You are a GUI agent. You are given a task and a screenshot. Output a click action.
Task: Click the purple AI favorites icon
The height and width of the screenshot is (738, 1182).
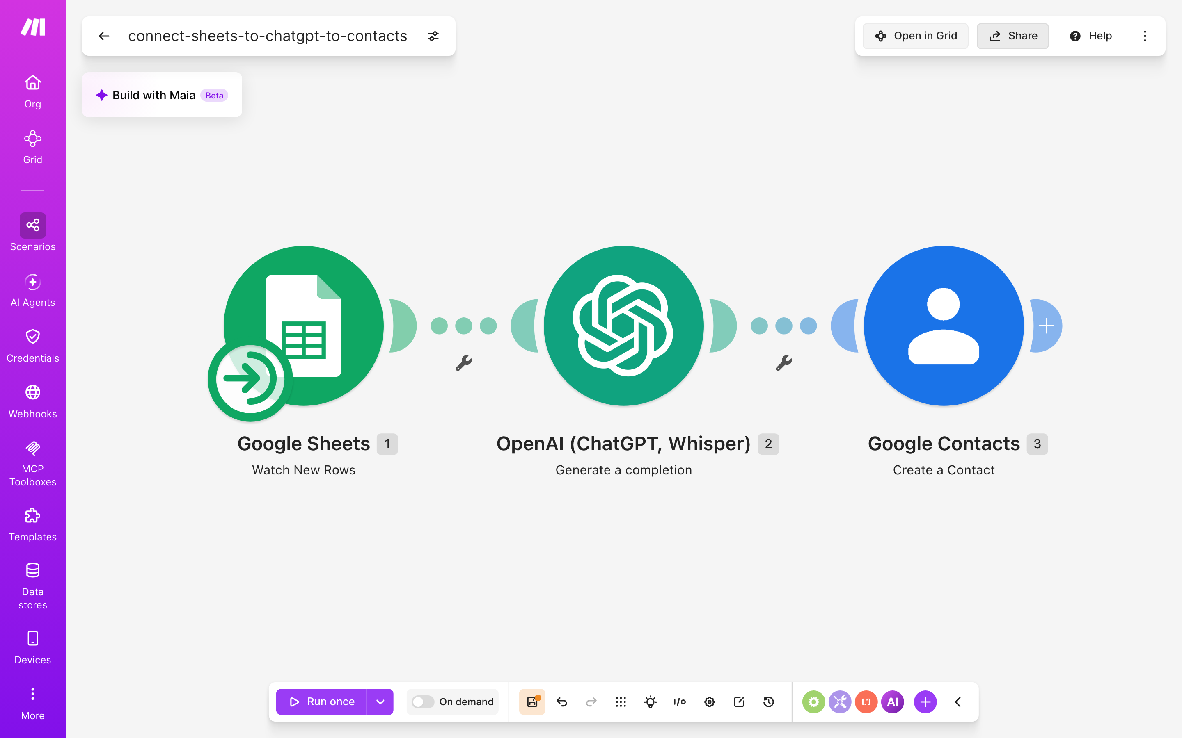[x=892, y=702]
